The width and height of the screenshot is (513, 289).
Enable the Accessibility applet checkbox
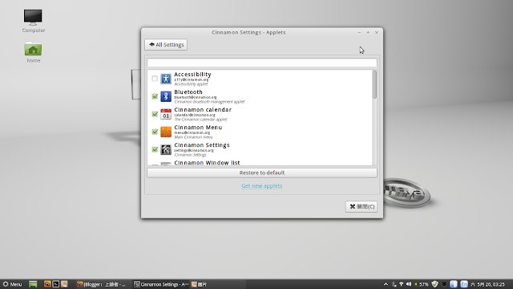155,79
